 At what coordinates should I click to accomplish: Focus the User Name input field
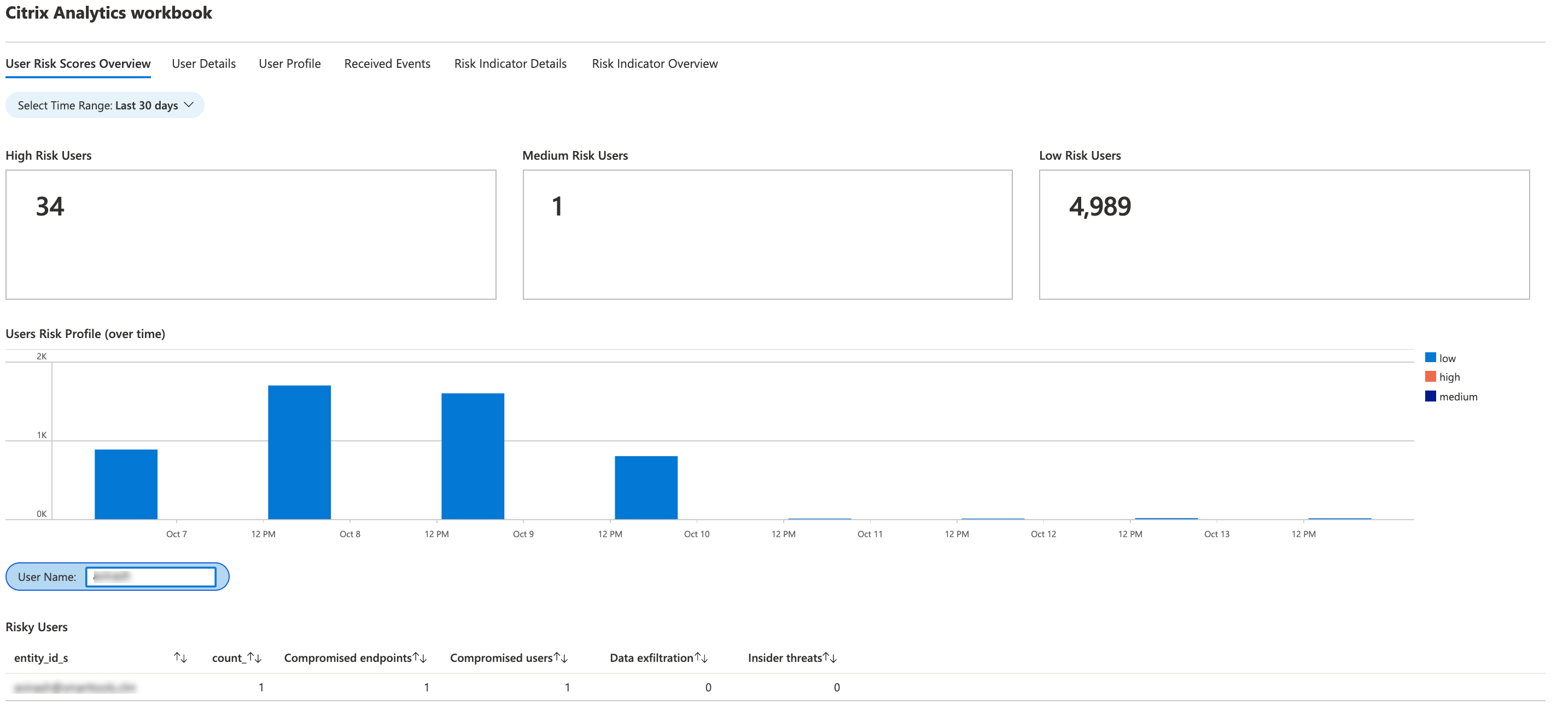point(150,577)
